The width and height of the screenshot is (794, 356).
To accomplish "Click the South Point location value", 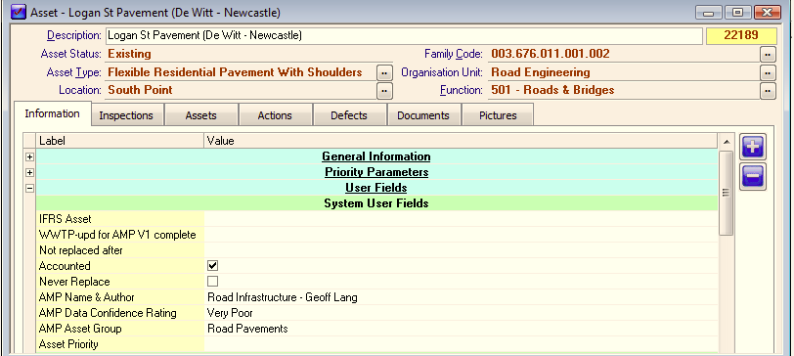I will pyautogui.click(x=140, y=90).
